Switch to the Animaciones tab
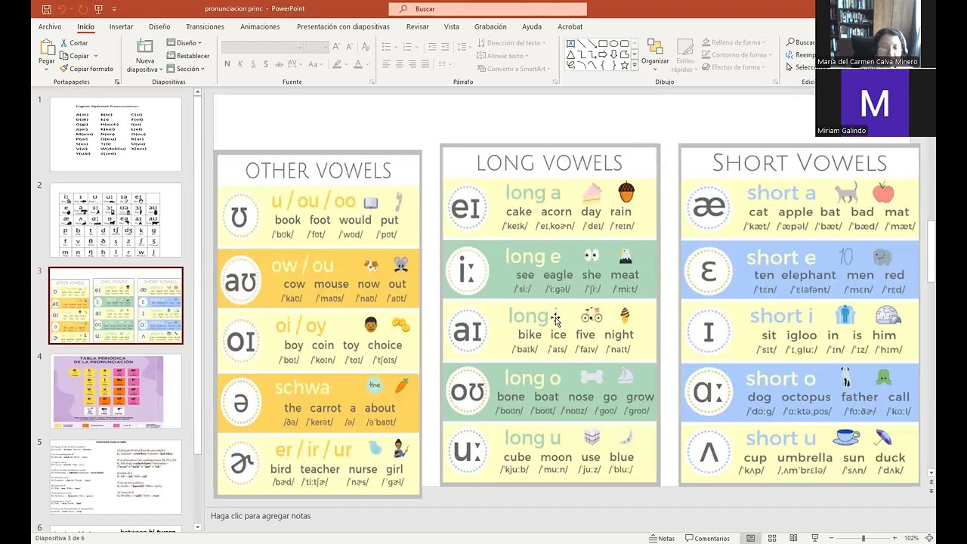Screen dimensions: 967x544 (x=260, y=26)
